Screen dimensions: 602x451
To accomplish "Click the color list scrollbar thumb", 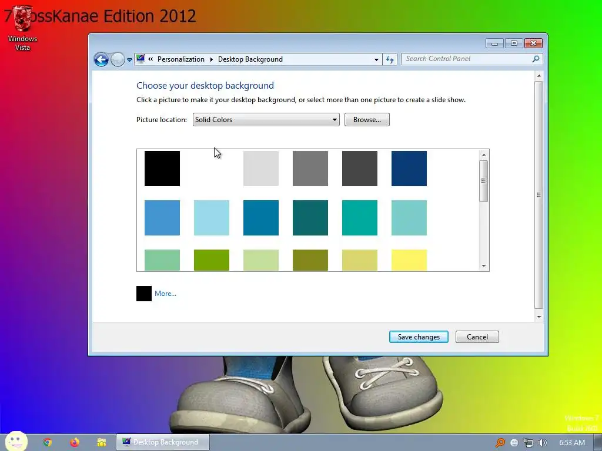I will coord(484,181).
